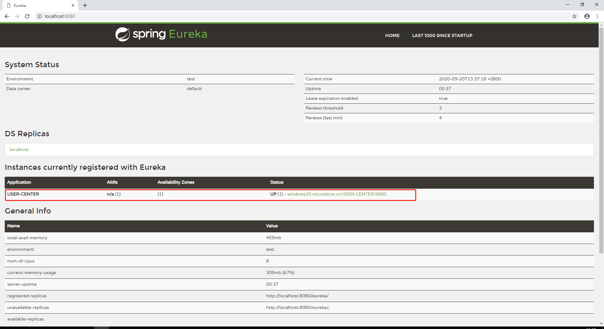Open LAST 1000 SINCE STARTUP page

(442, 35)
